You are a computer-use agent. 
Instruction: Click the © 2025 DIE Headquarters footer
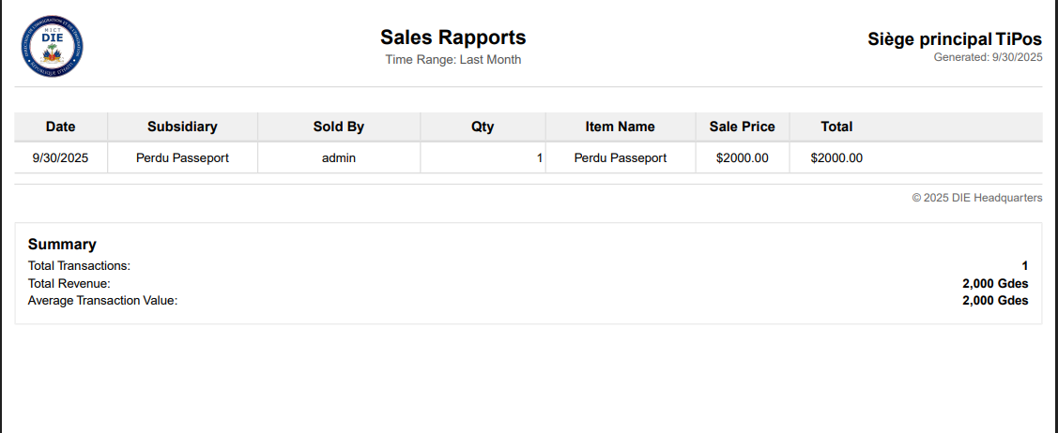pyautogui.click(x=976, y=198)
